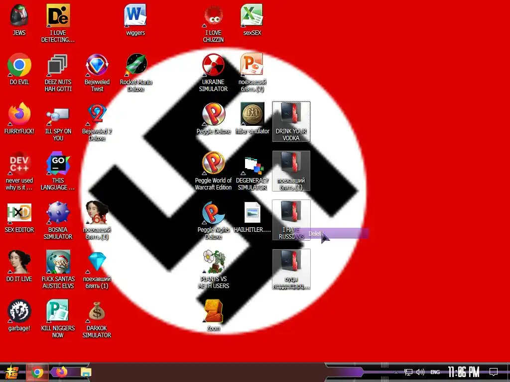The image size is (510, 382).
Task: Open File Explorer from the taskbar
Action: pyautogui.click(x=86, y=372)
